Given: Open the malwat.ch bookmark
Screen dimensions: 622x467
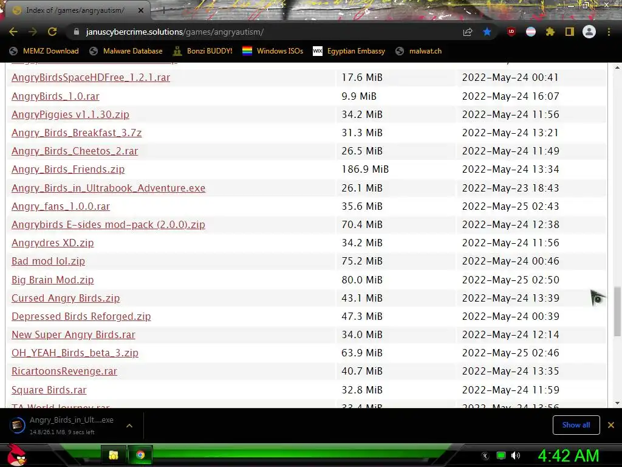Looking at the screenshot, I should pos(419,51).
